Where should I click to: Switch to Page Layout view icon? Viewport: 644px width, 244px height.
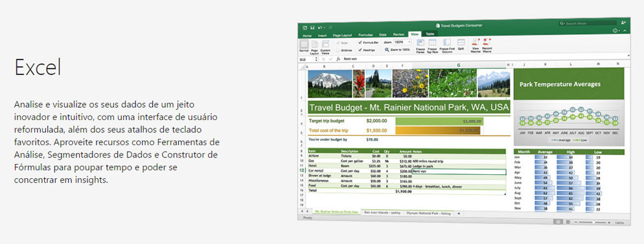pos(315,44)
